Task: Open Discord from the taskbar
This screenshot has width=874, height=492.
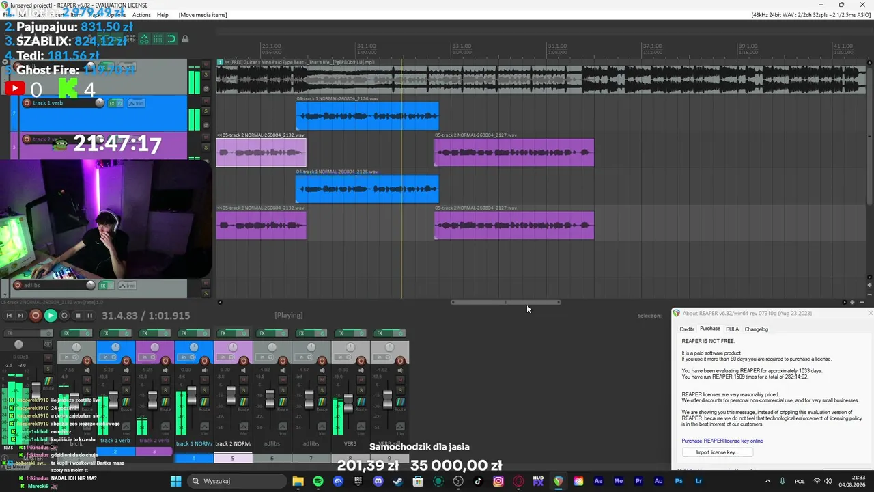Action: 378,481
